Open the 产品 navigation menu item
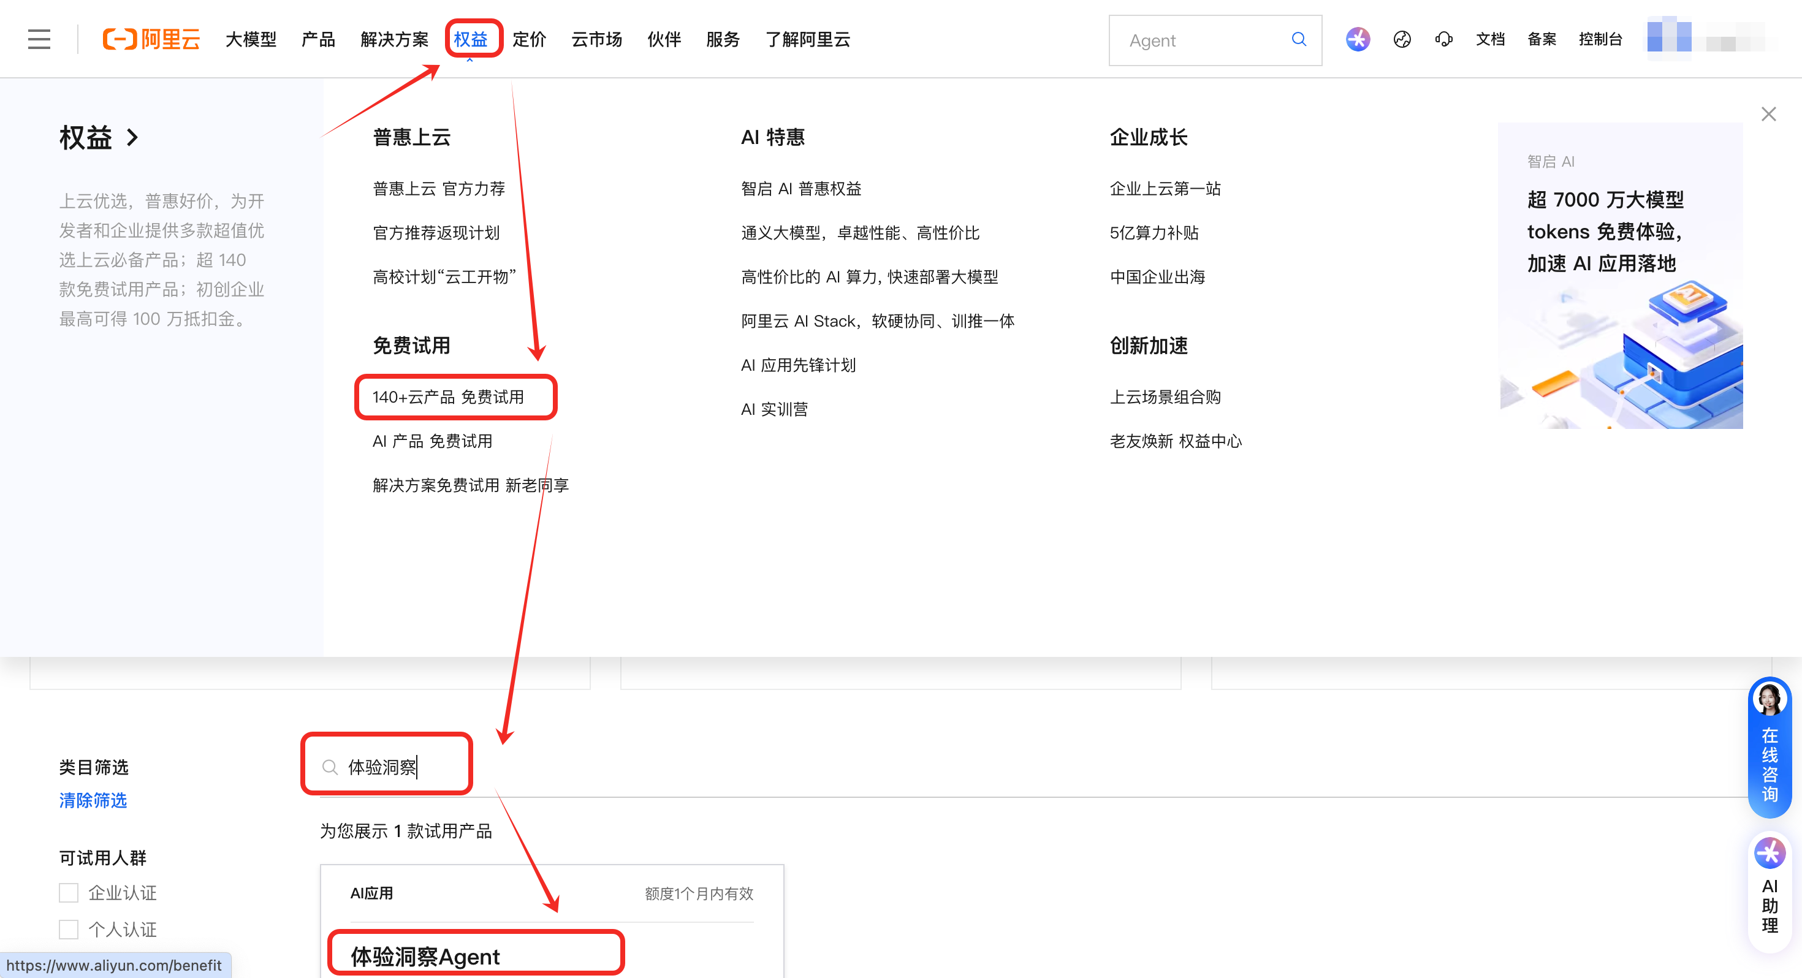 (x=318, y=39)
